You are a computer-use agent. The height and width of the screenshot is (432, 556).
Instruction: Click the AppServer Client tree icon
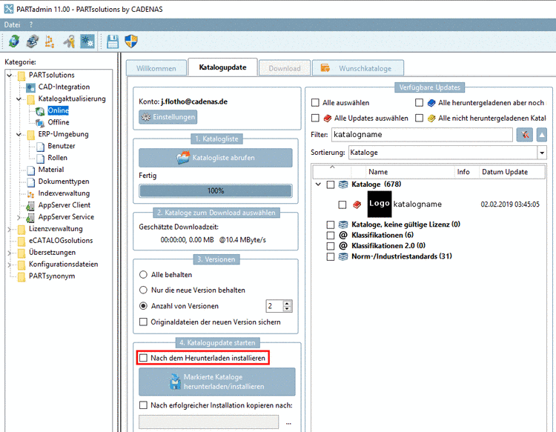(31, 205)
